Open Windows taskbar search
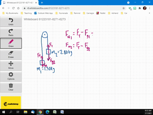 tap(11, 112)
